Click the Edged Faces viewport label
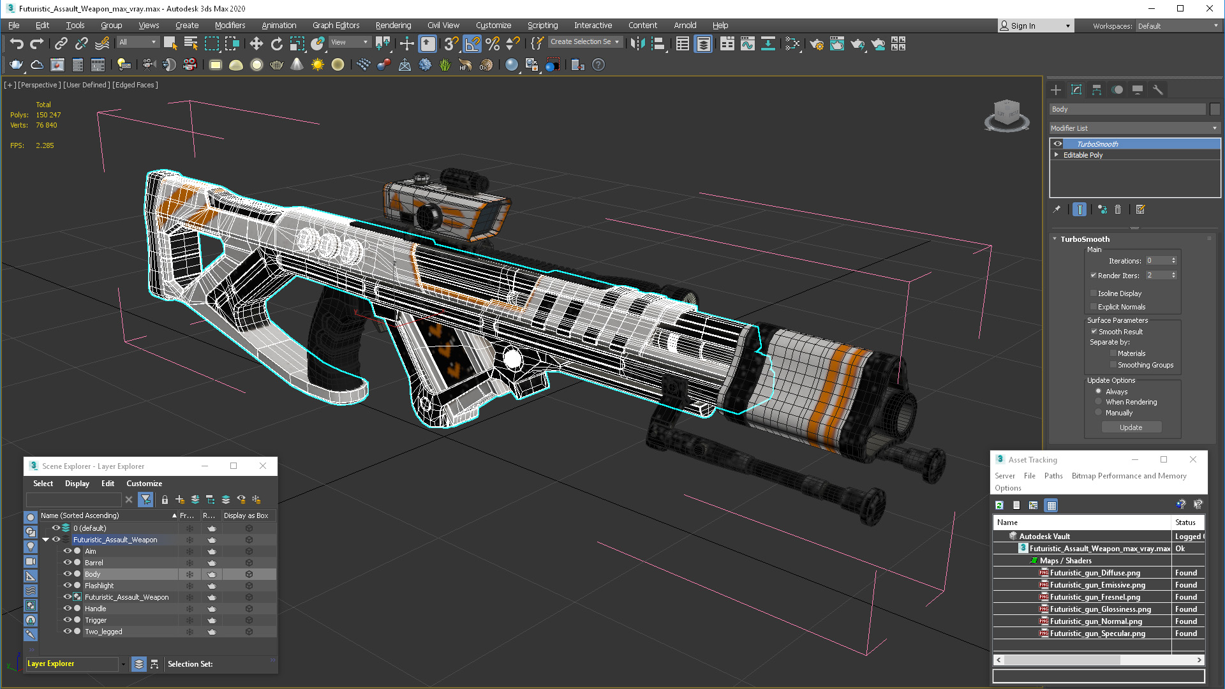1225x689 pixels. click(x=135, y=85)
